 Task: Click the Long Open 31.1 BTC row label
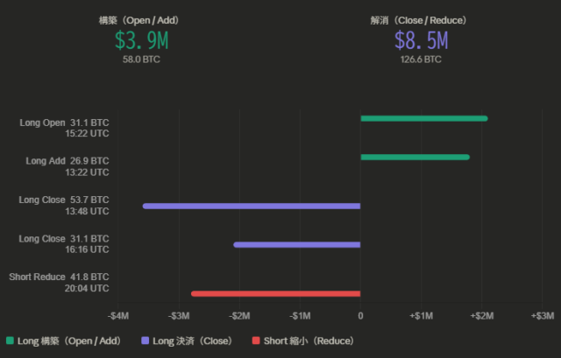pos(64,123)
